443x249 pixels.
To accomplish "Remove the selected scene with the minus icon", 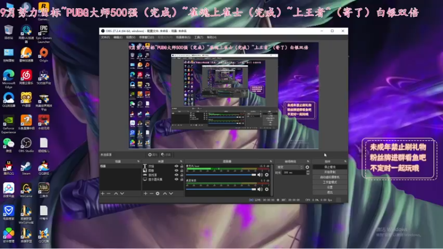I will click(109, 193).
